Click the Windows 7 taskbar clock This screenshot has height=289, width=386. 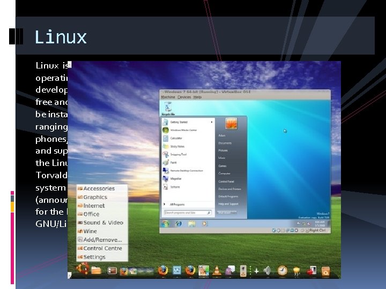(320, 224)
